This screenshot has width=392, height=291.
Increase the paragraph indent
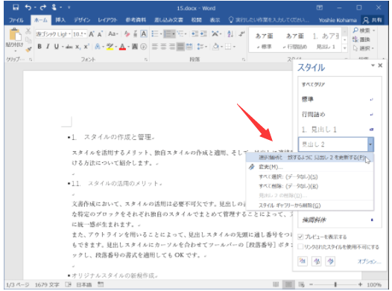(203, 33)
